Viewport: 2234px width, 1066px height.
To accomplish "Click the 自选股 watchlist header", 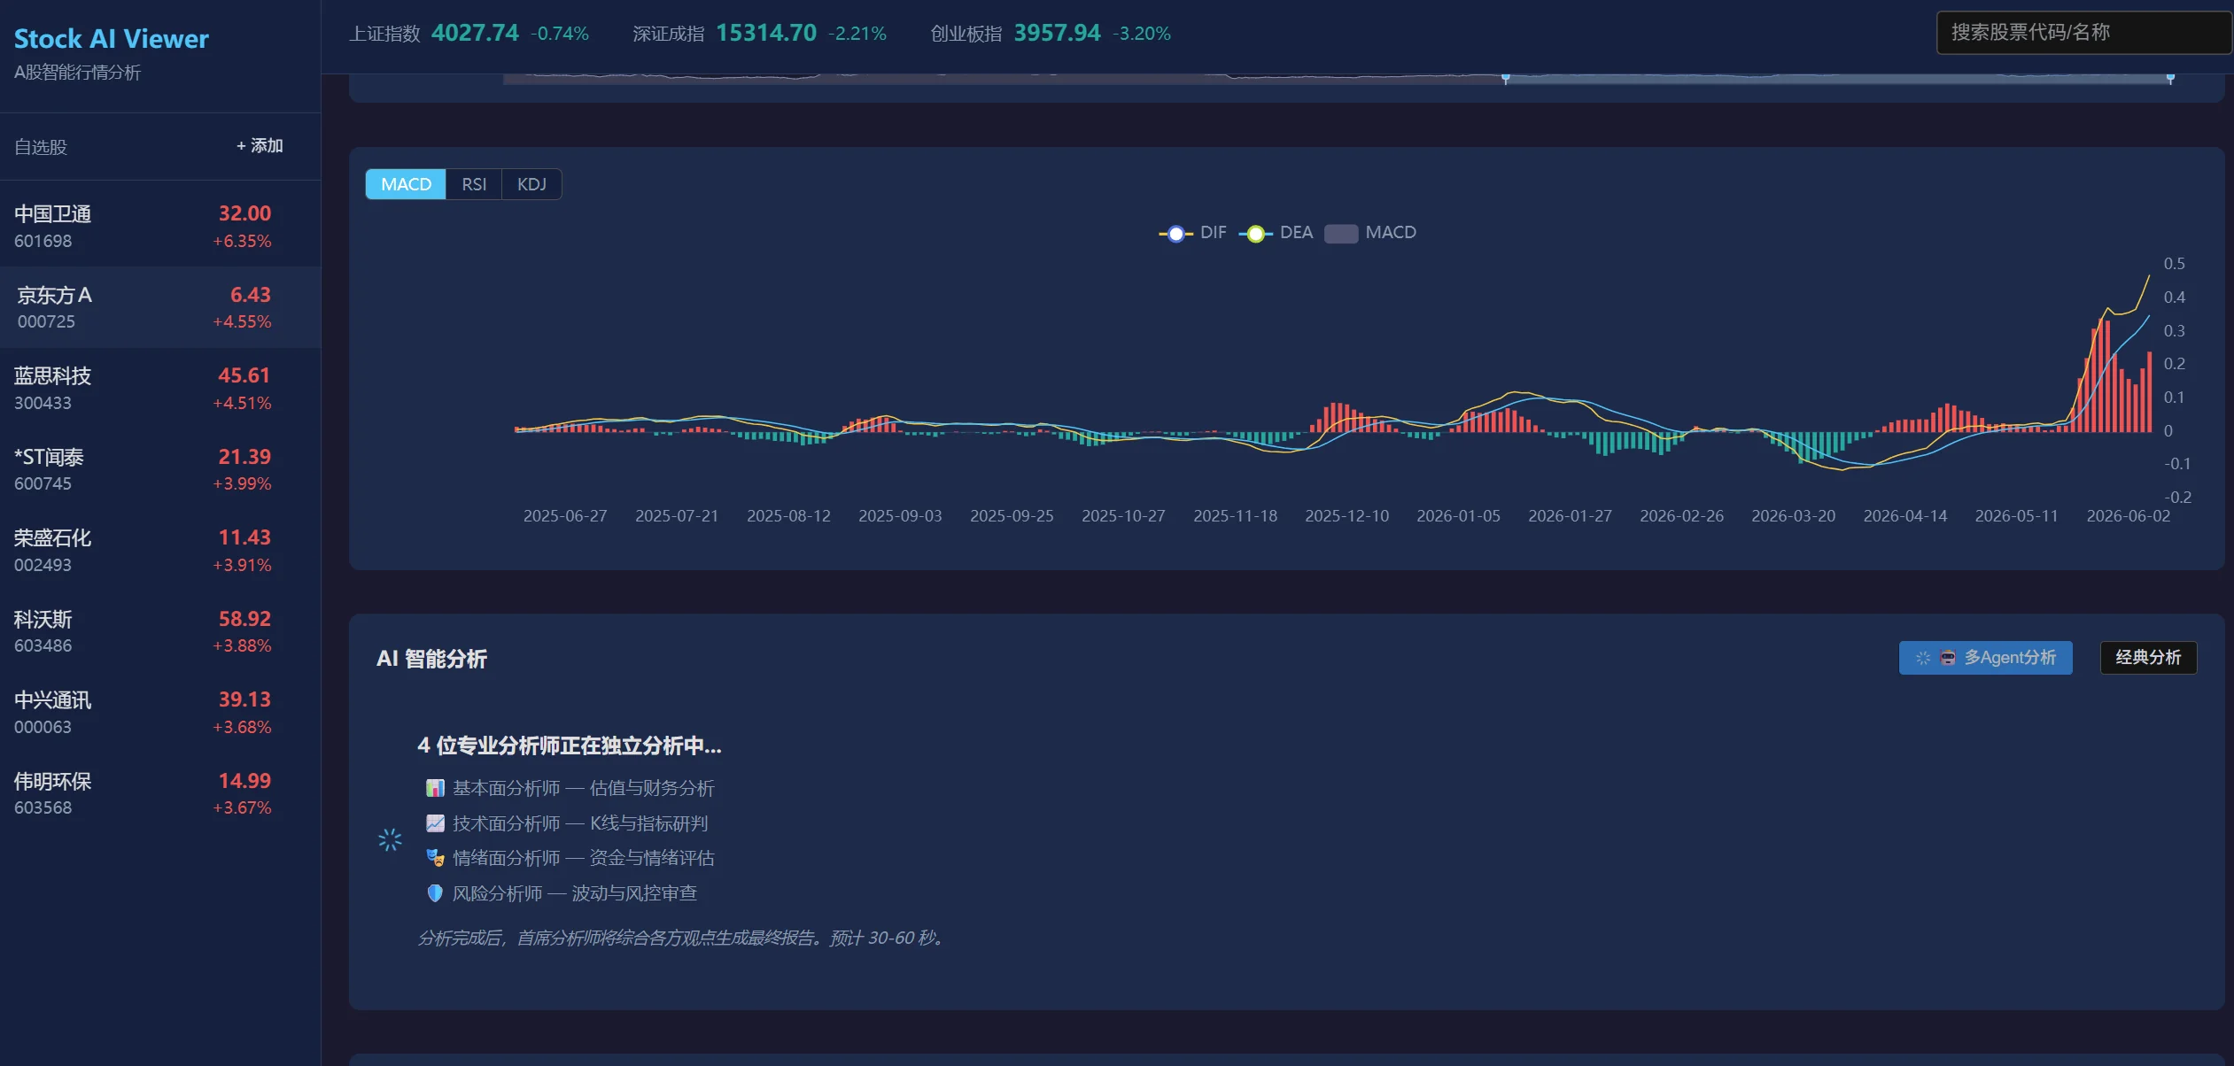I will point(41,147).
